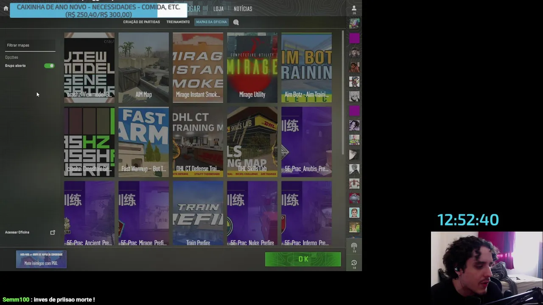Open the friends list count icon
This screenshot has width=543, height=305.
[354, 9]
